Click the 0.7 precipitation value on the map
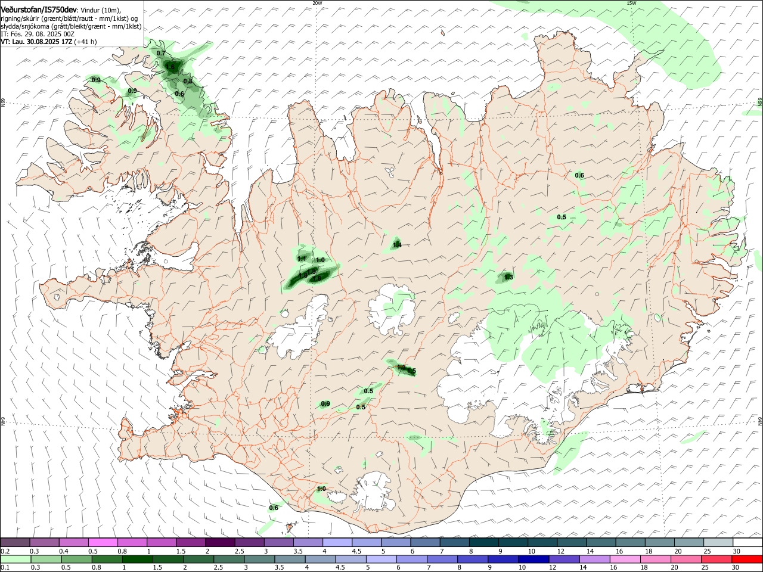The width and height of the screenshot is (763, 572). coord(161,53)
